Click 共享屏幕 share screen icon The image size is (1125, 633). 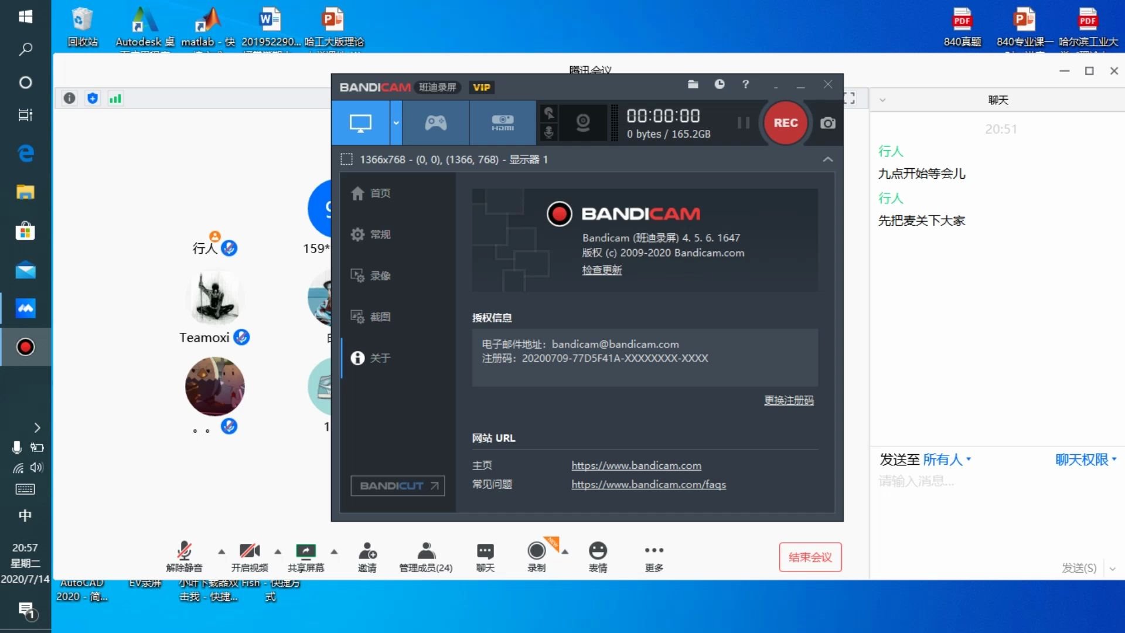point(306,556)
